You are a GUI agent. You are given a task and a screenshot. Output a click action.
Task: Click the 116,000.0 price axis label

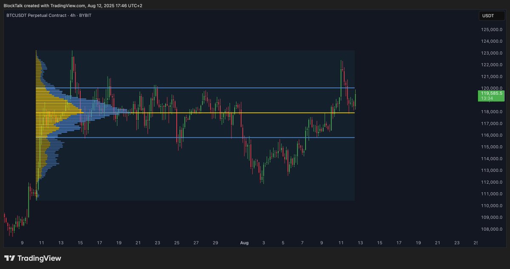pyautogui.click(x=492, y=135)
